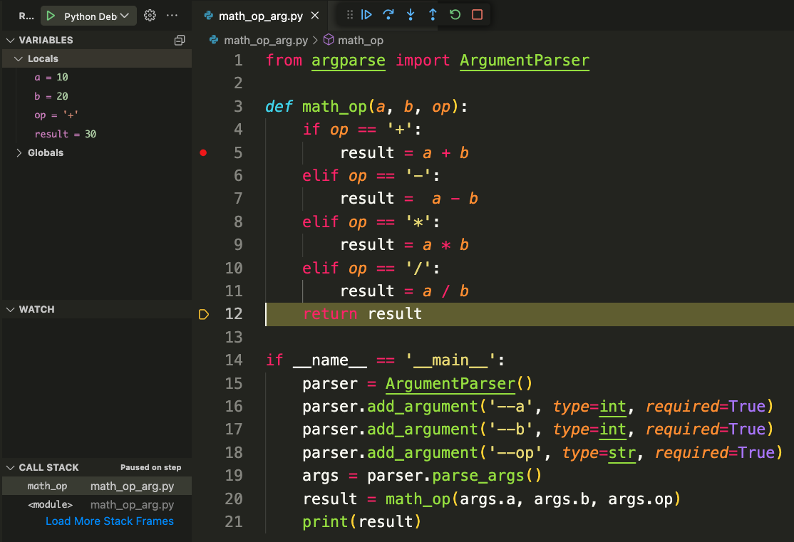Viewport: 794px width, 542px height.
Task: Click ArgumentParser in the import line
Action: click(525, 61)
